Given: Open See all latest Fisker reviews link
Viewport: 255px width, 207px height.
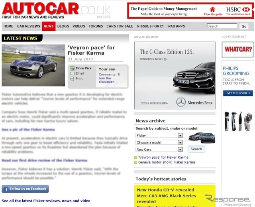Looking at the screenshot, I should coord(46,201).
